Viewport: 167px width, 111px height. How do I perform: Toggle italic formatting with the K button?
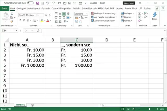pyautogui.click(x=24, y=20)
